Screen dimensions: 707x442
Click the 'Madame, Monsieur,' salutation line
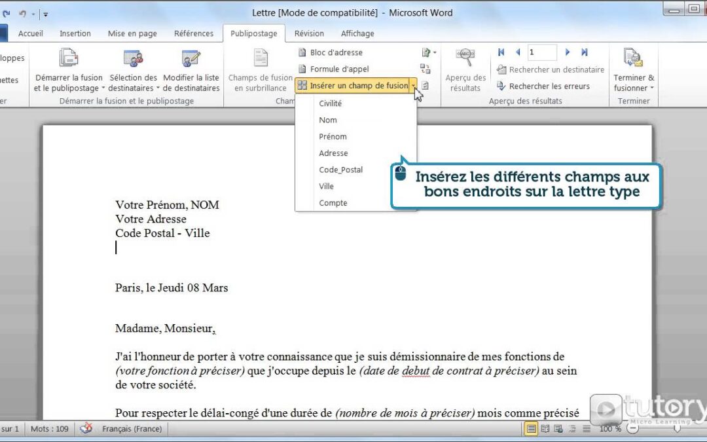(166, 328)
